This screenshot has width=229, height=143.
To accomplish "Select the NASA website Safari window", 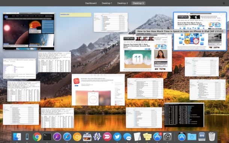I will click(29, 31).
